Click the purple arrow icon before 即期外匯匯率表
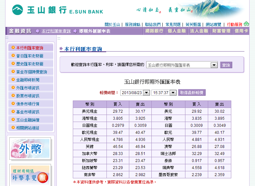The image size is (255, 186). point(75,31)
